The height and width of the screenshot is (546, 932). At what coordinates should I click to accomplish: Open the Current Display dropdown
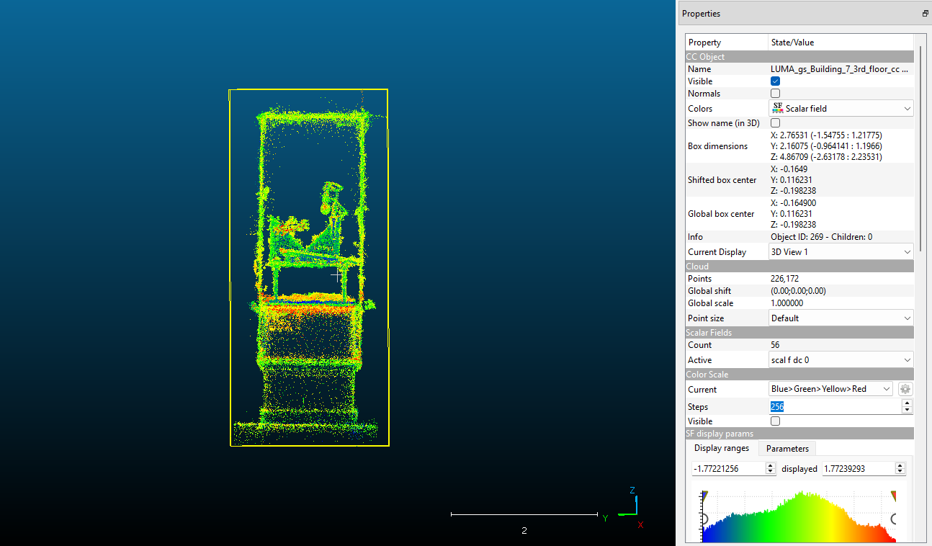[841, 252]
